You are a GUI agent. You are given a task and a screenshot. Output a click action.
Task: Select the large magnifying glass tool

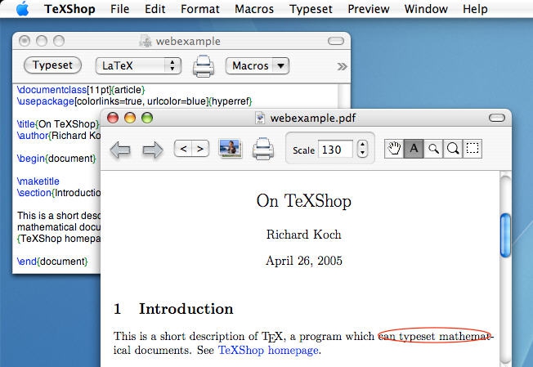click(453, 149)
